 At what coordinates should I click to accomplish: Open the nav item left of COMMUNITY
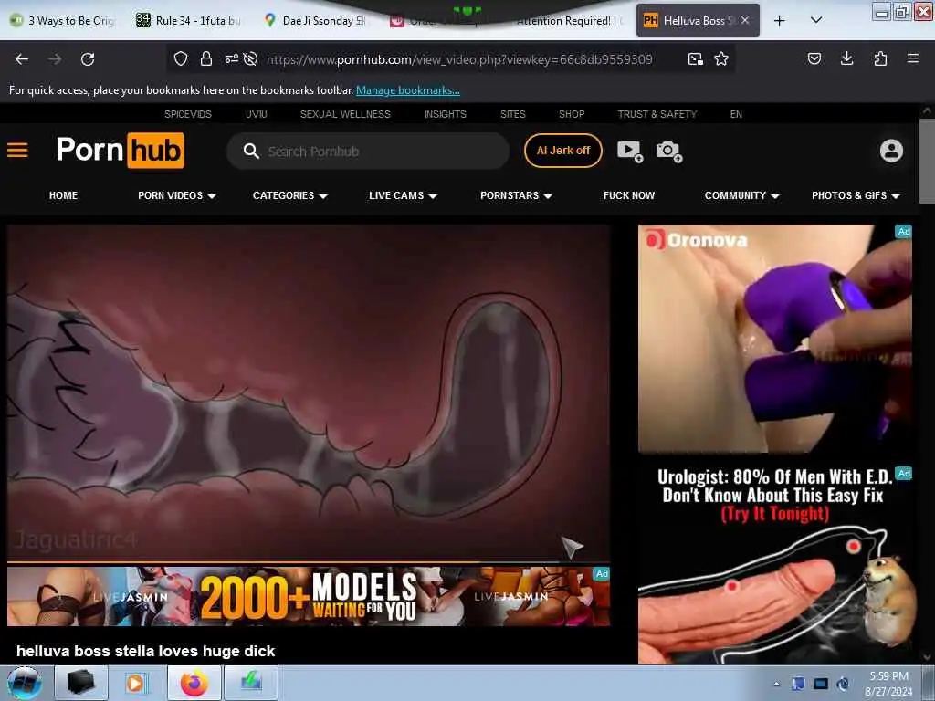coord(629,195)
